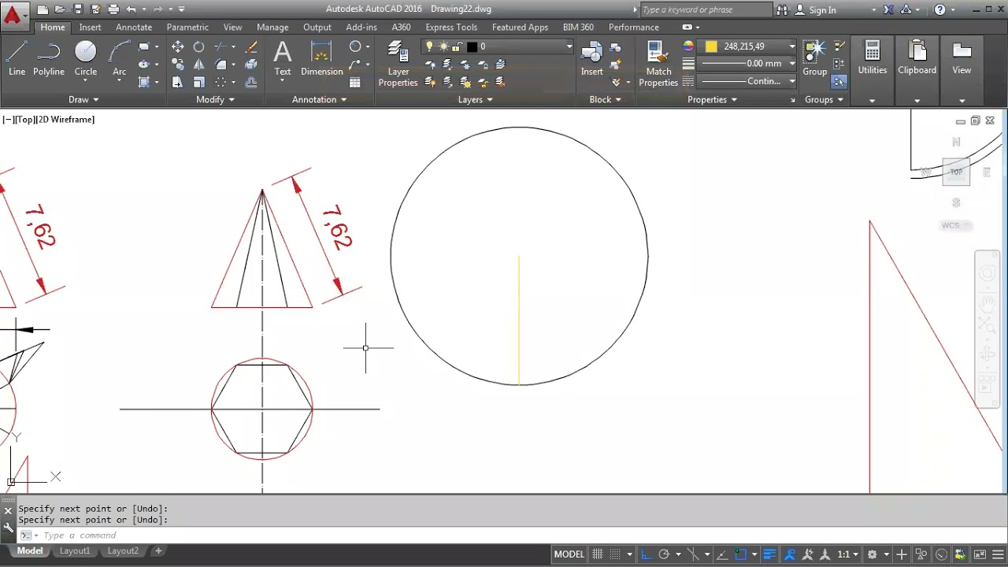Toggle group selection on/off
The width and height of the screenshot is (1008, 567).
pos(839,81)
